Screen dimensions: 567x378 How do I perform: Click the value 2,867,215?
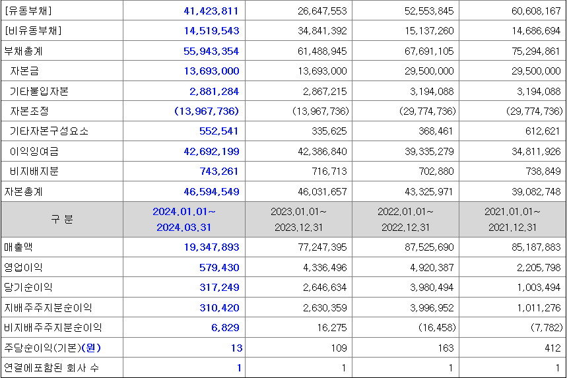point(325,91)
